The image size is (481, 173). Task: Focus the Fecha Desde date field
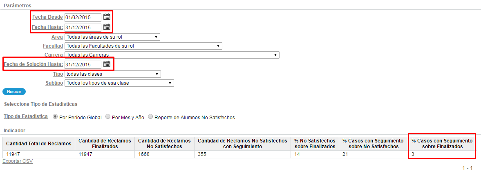point(83,17)
